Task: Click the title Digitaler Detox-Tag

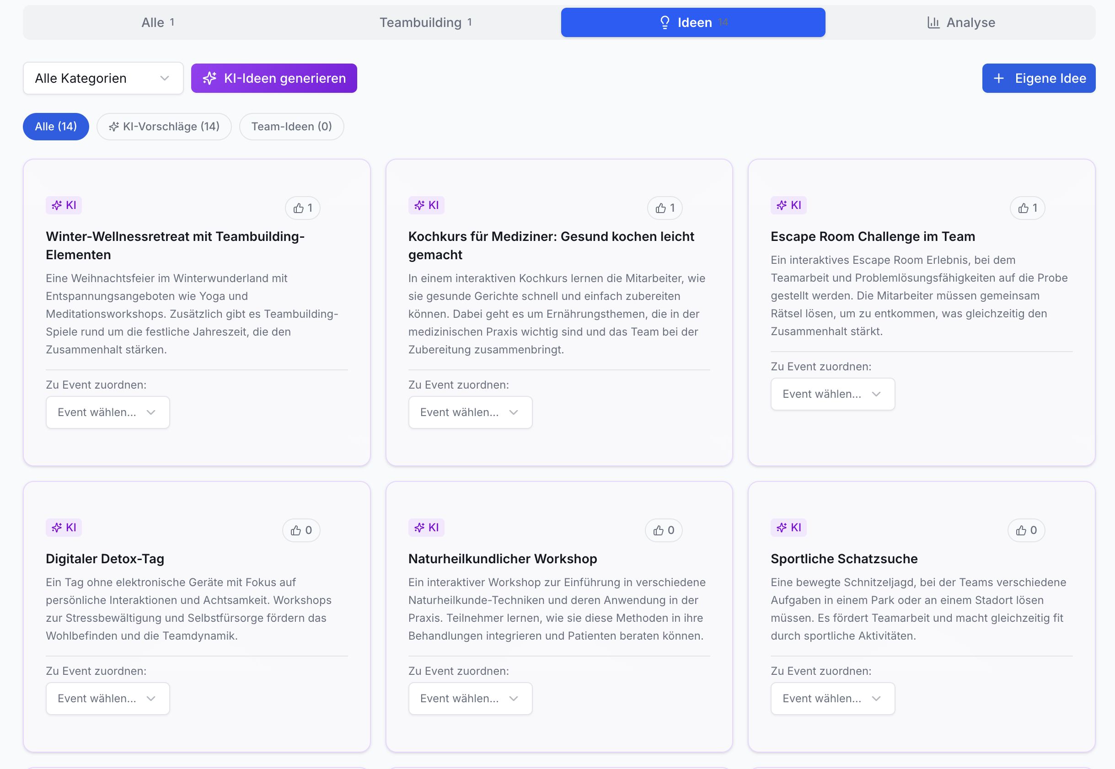Action: coord(105,559)
